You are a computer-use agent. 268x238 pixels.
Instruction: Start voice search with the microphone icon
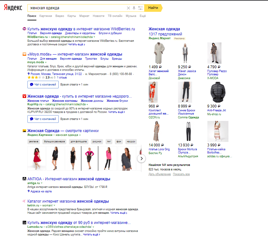point(134,8)
